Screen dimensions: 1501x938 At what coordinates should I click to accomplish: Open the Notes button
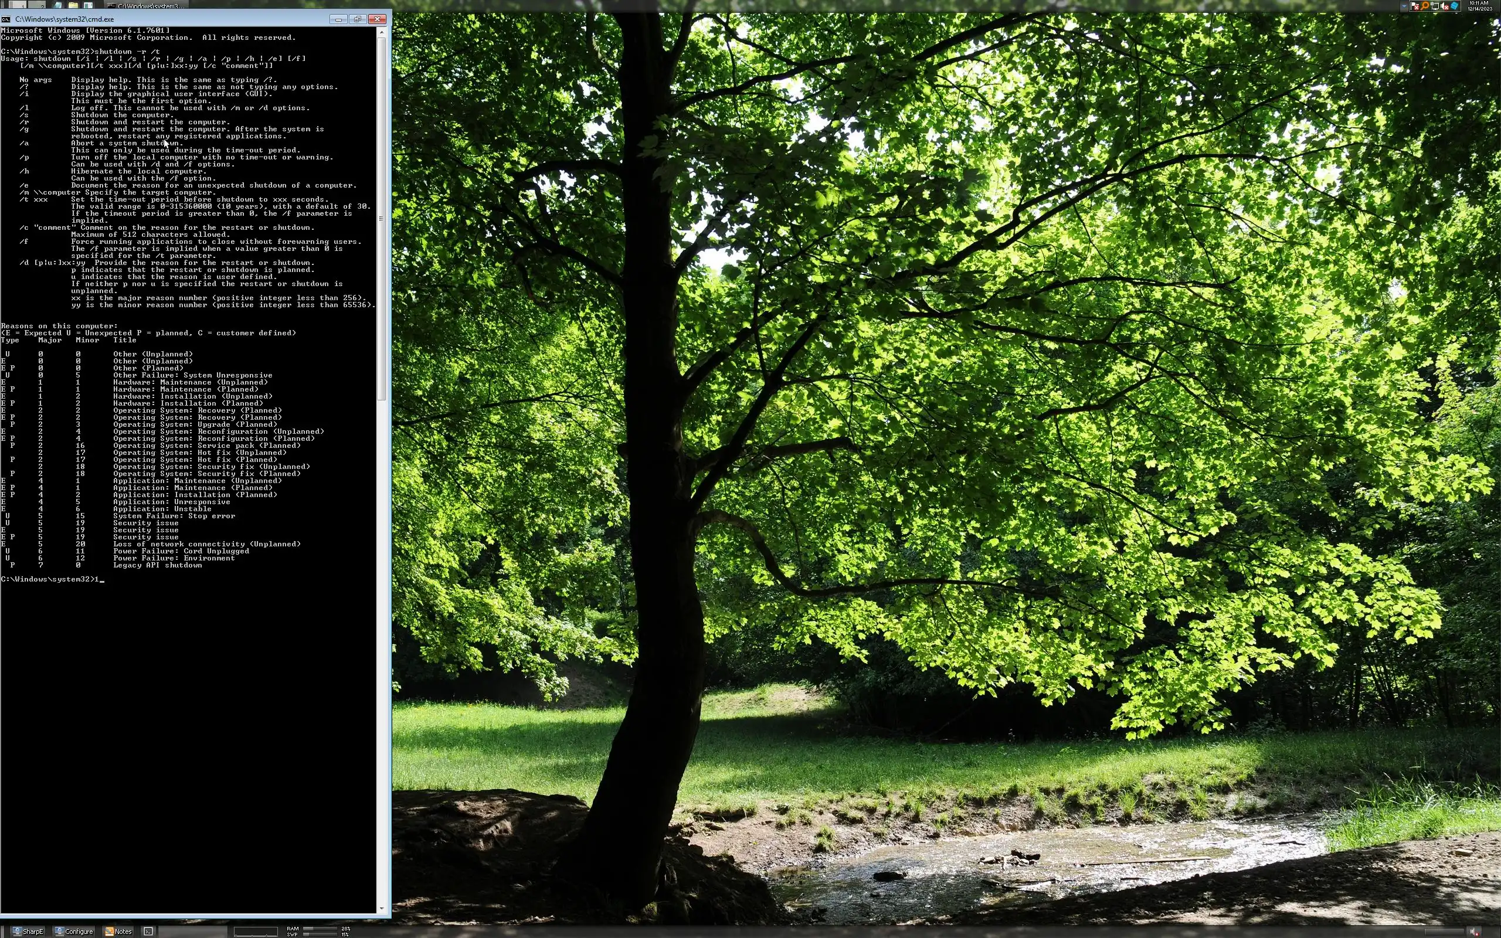pos(118,931)
